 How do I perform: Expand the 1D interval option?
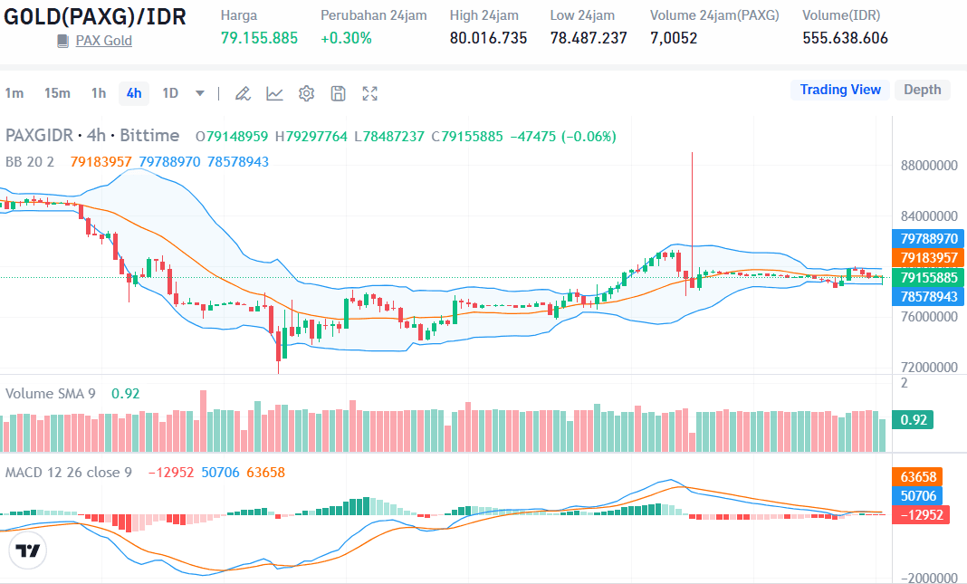tap(172, 93)
